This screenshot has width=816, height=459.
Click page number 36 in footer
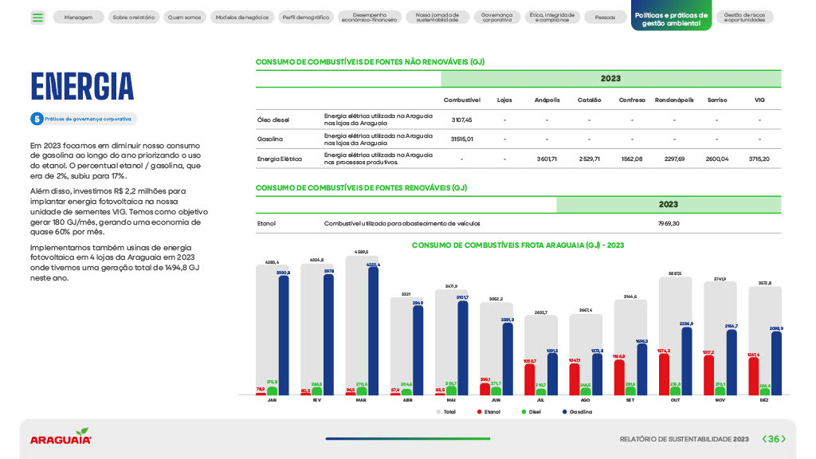[774, 439]
